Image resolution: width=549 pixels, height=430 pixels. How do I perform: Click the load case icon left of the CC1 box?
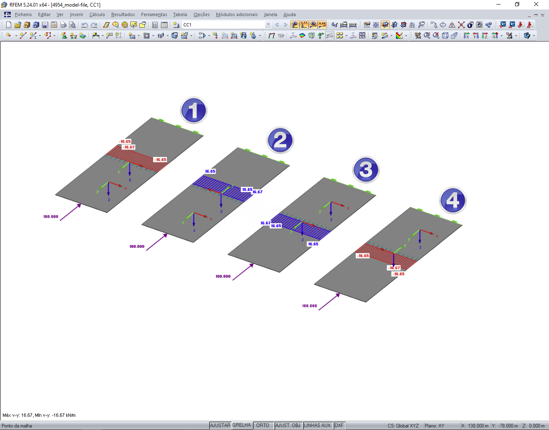177,25
